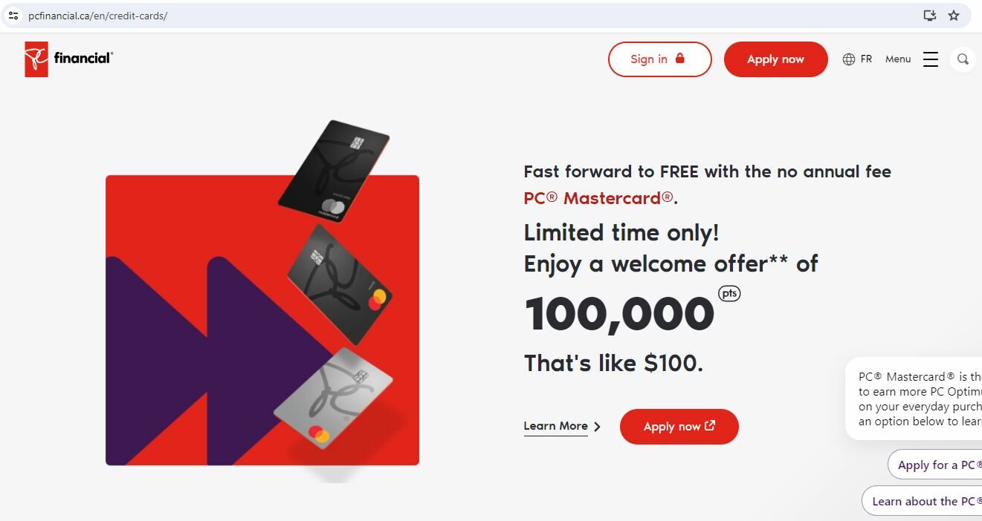The height and width of the screenshot is (521, 982).
Task: Switch site language to FR
Action: [865, 58]
